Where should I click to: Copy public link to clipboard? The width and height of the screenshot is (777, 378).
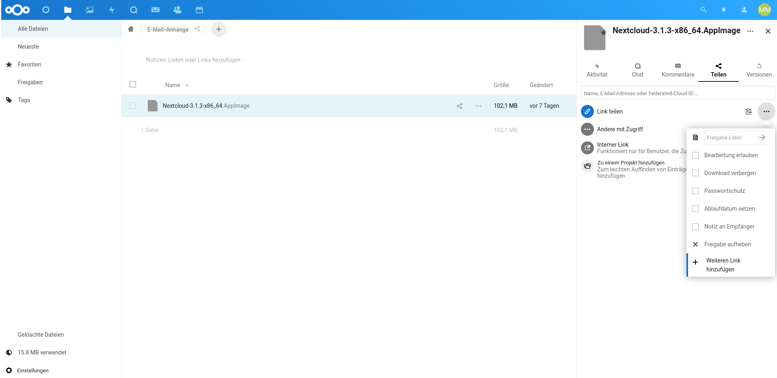749,111
